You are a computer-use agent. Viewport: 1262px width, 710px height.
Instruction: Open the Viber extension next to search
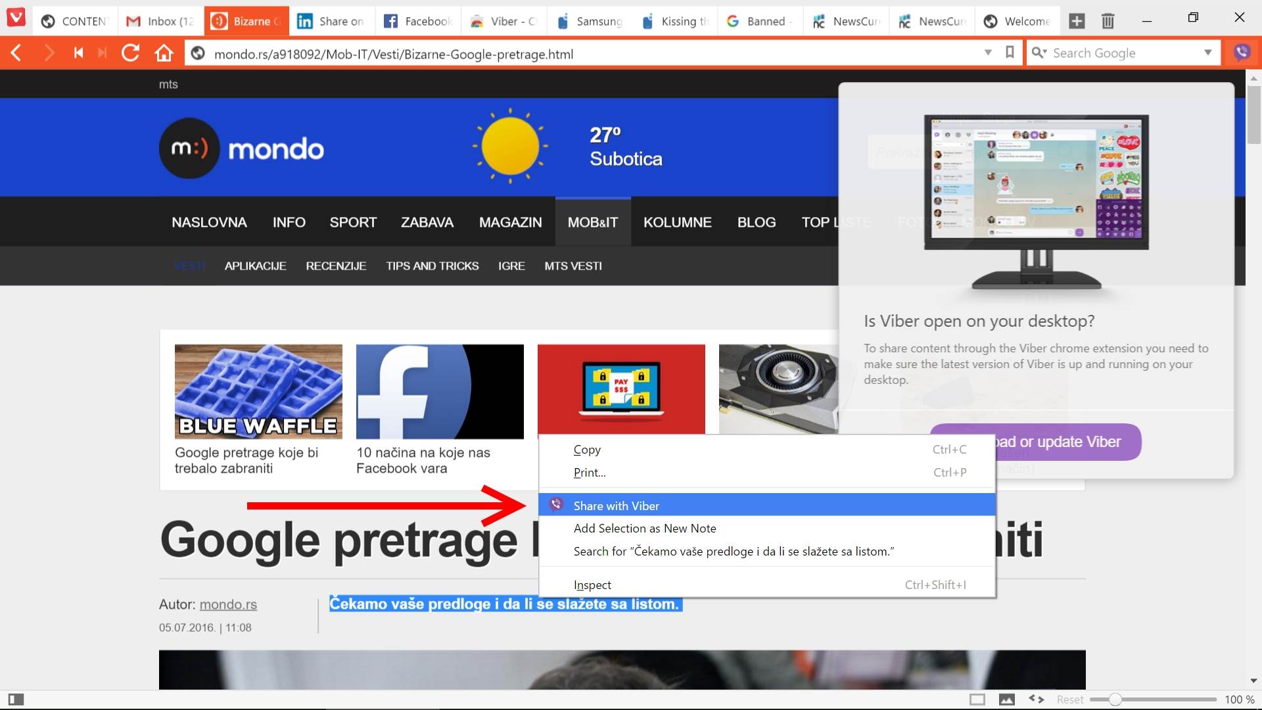click(1242, 53)
